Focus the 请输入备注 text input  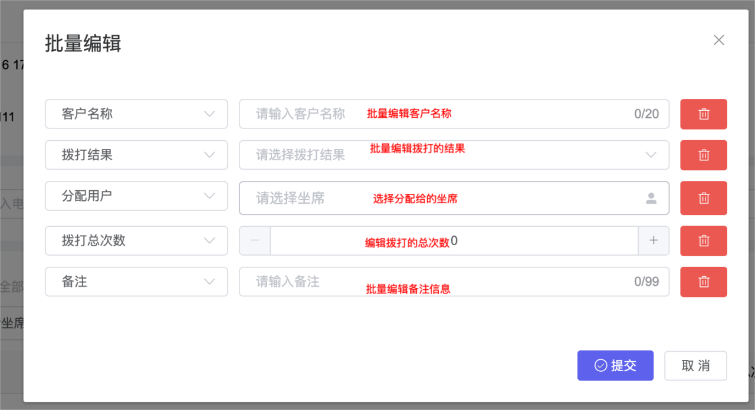coord(454,282)
